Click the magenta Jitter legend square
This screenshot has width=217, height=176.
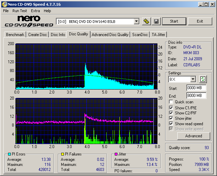(x=116, y=154)
